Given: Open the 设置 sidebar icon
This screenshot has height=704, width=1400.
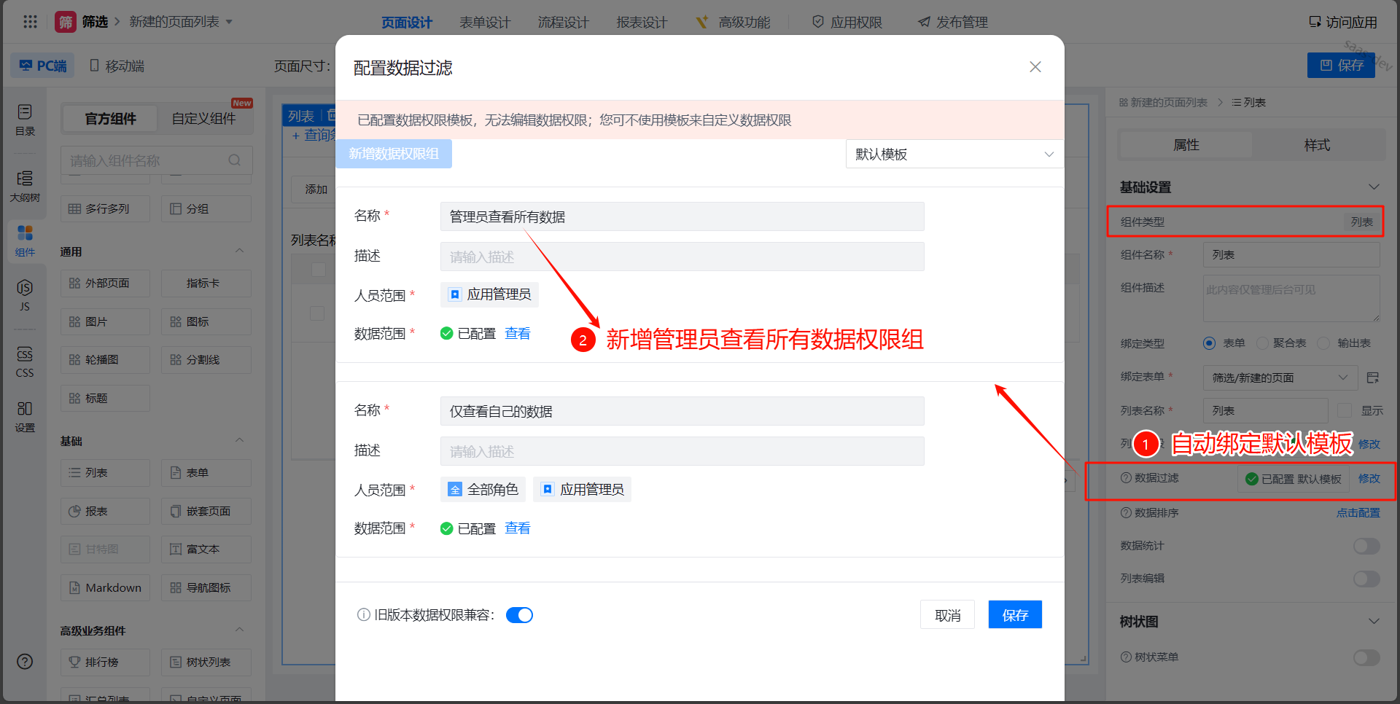Looking at the screenshot, I should pos(25,416).
